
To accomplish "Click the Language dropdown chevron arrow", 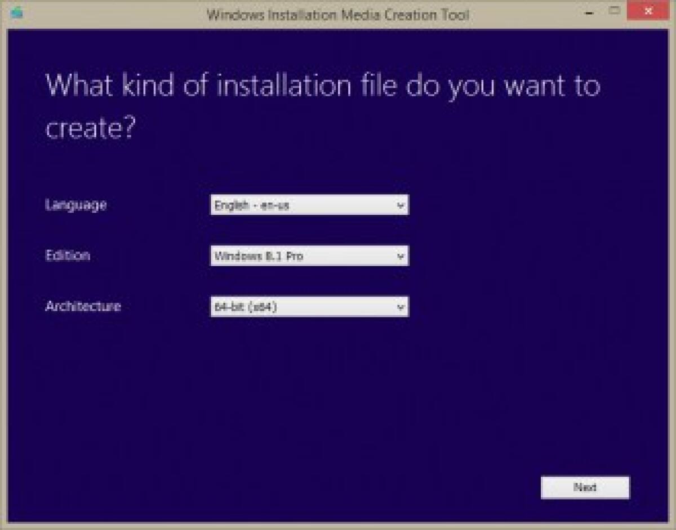I will tap(401, 205).
